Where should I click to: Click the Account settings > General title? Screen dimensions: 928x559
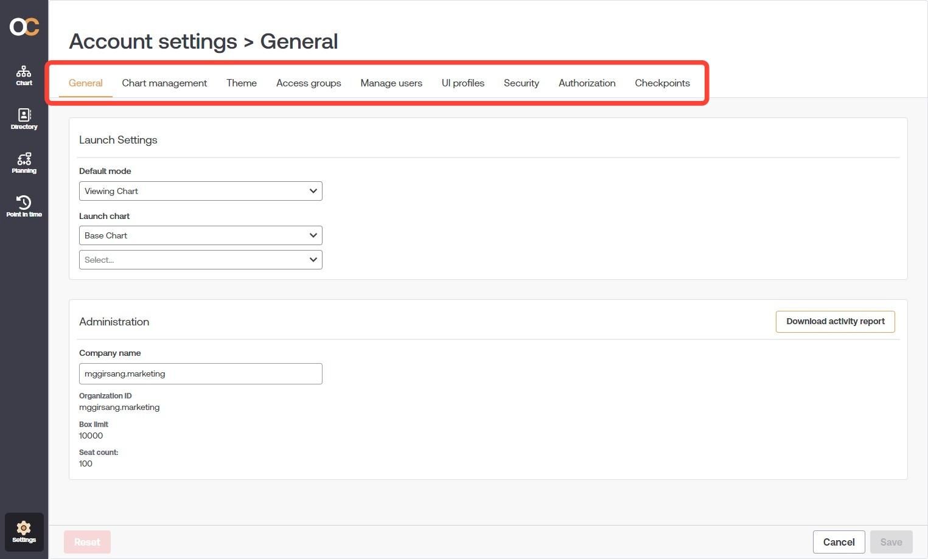(203, 41)
